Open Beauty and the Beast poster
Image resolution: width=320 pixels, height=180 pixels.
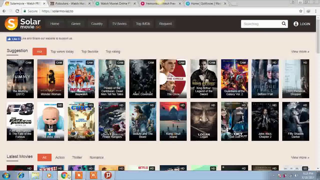click(x=142, y=121)
